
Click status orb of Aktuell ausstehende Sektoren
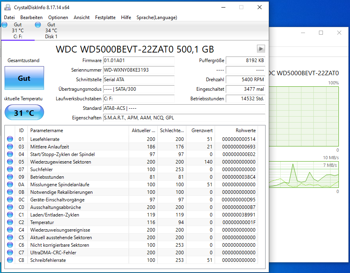point(10,237)
